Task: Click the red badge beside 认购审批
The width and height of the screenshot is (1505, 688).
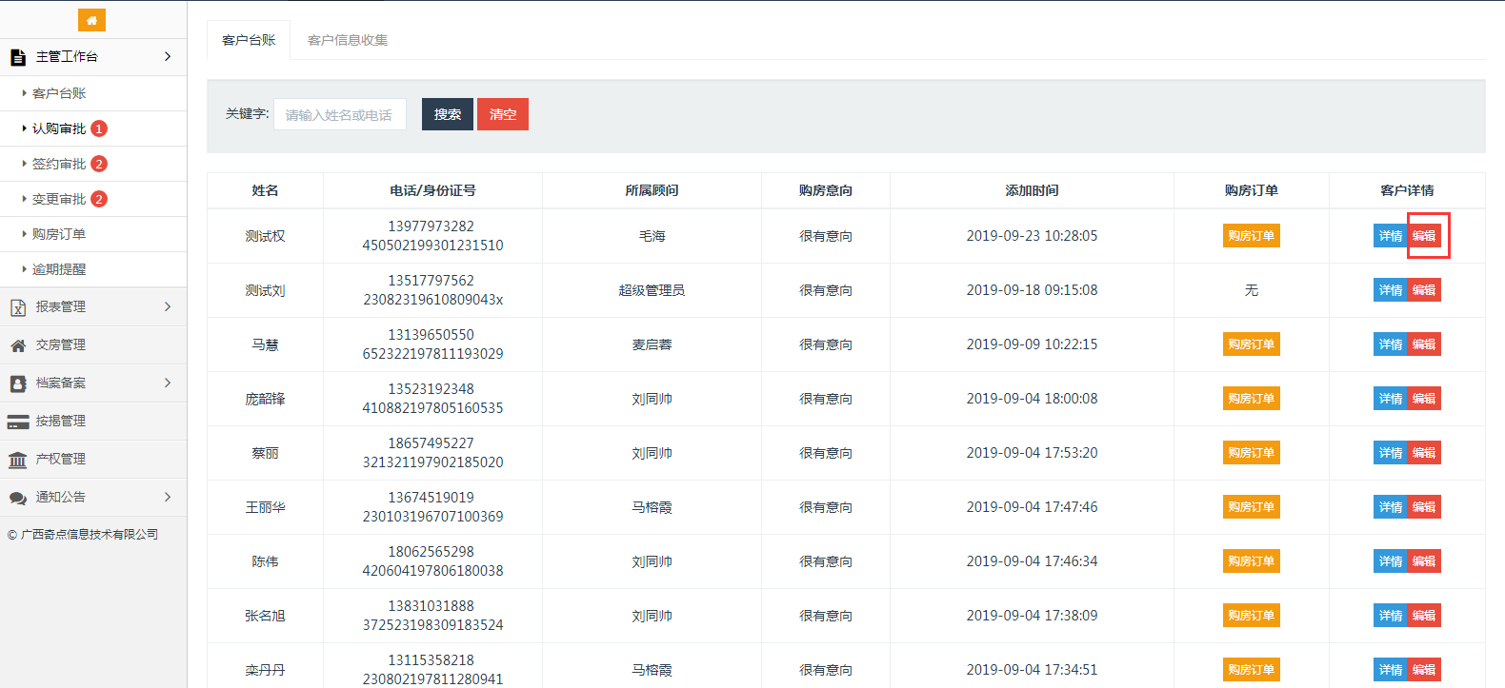Action: coord(99,128)
